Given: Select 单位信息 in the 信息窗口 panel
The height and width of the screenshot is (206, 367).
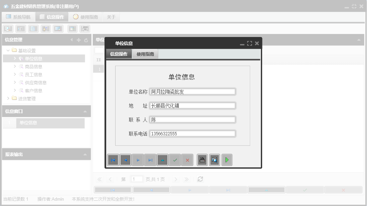Looking at the screenshot, I should pos(28,123).
